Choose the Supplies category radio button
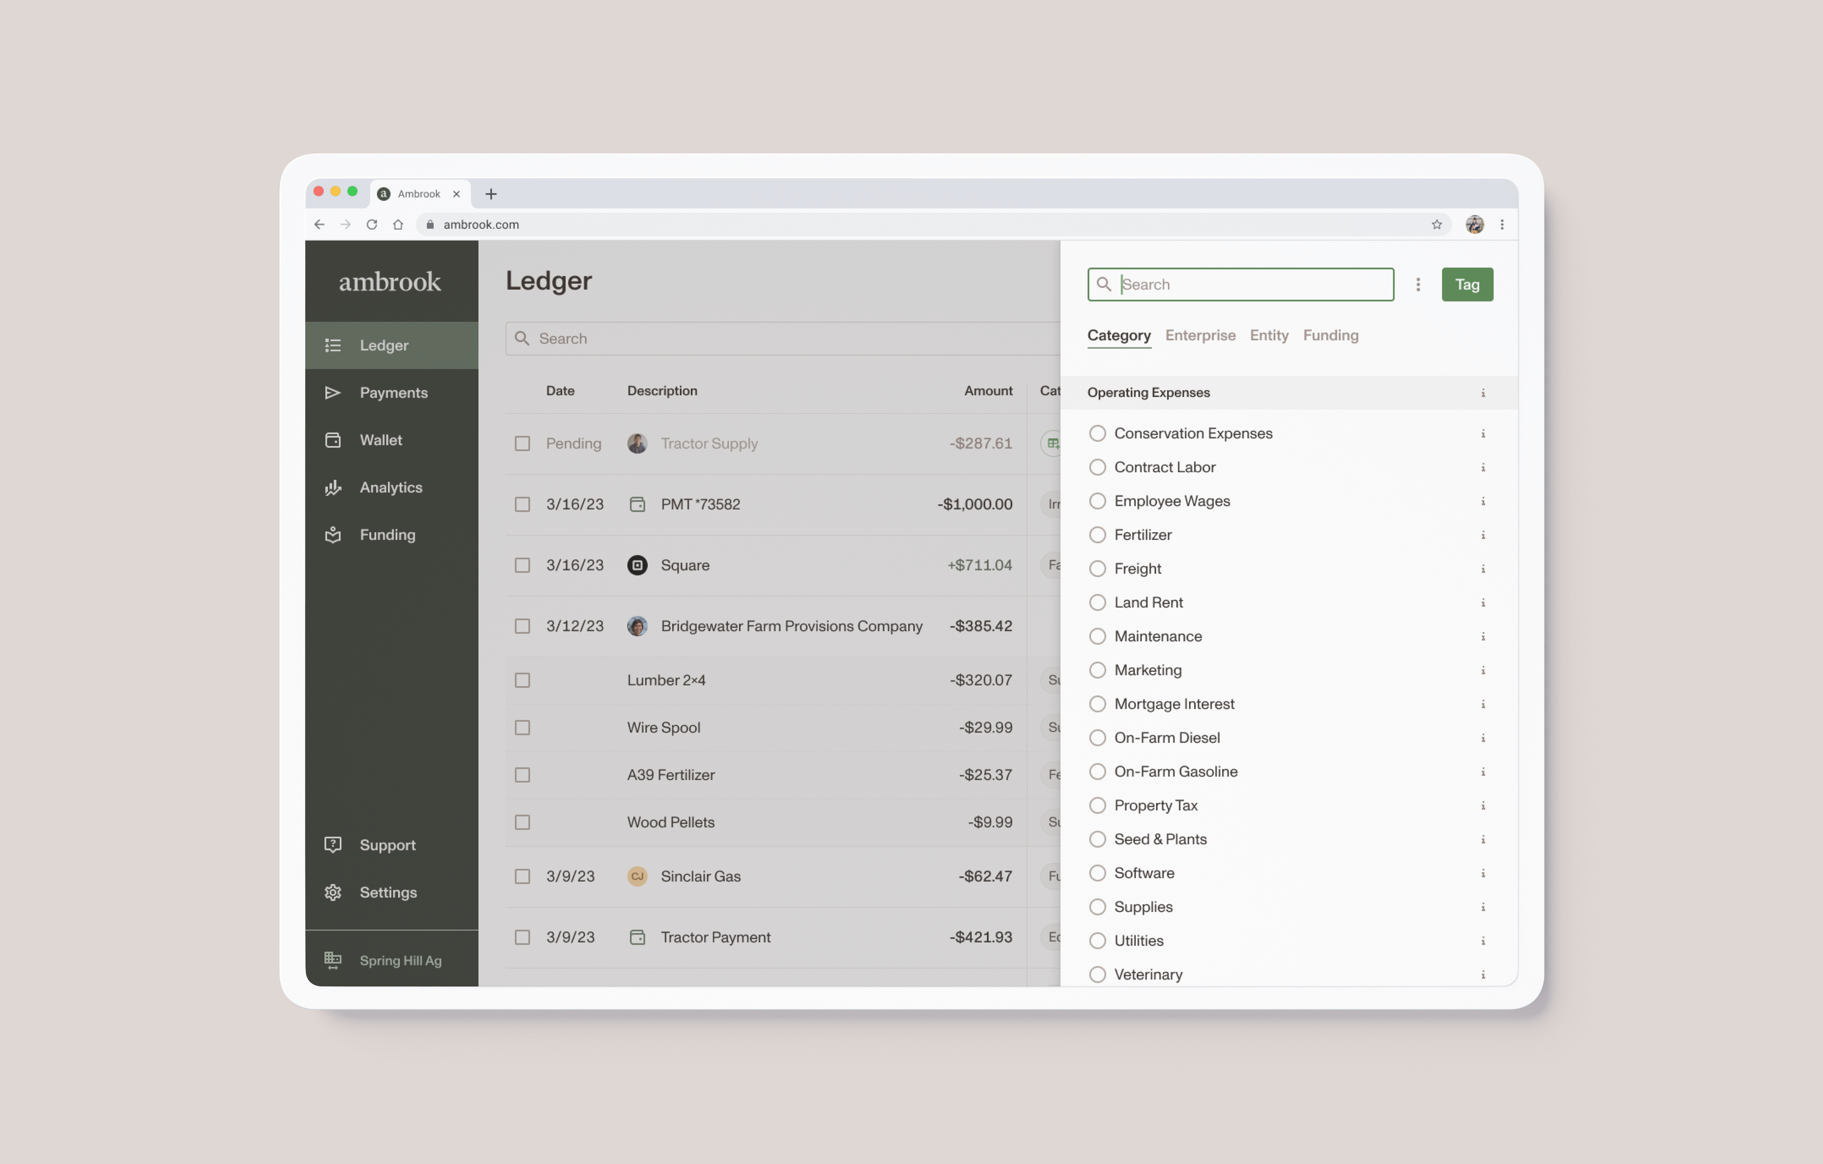 click(x=1097, y=907)
